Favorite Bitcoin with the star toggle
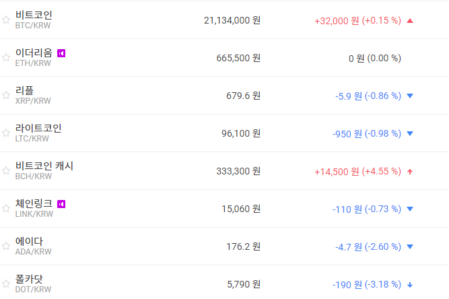The width and height of the screenshot is (449, 299). click(6, 20)
